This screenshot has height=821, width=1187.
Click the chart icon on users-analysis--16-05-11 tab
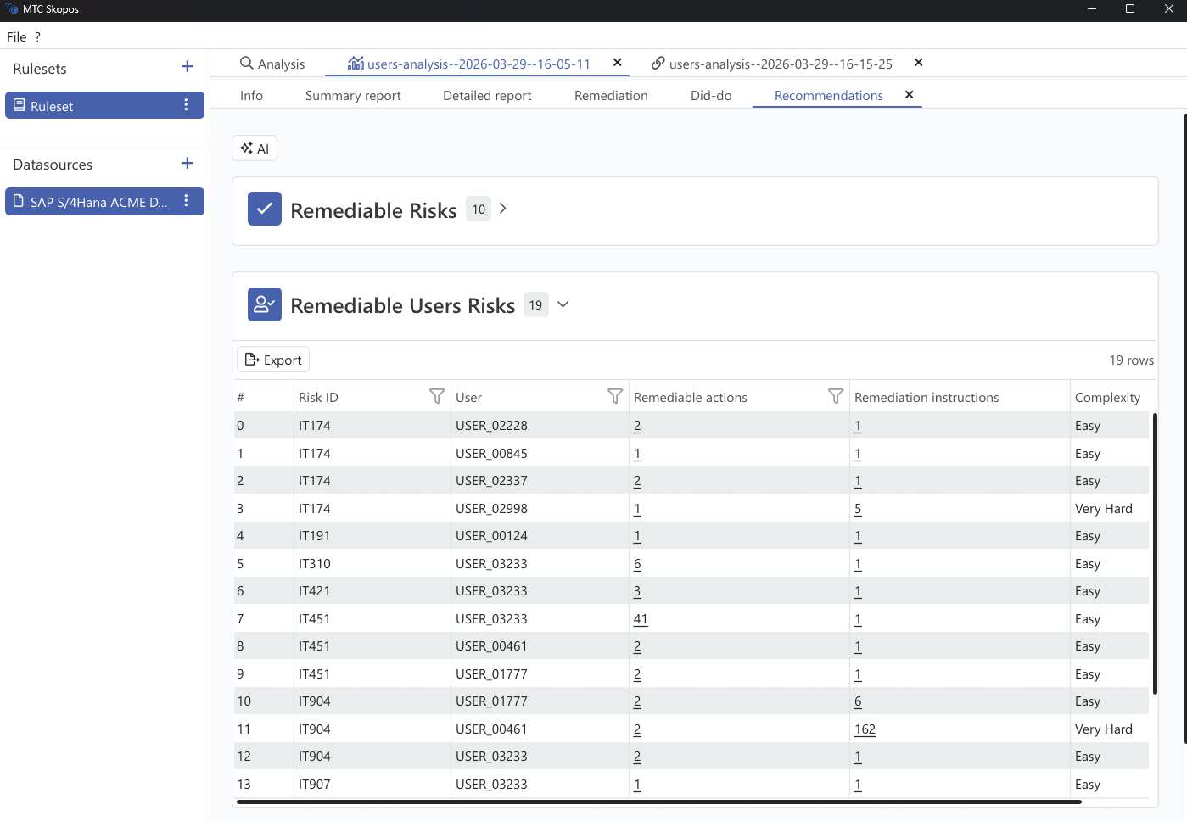point(356,63)
